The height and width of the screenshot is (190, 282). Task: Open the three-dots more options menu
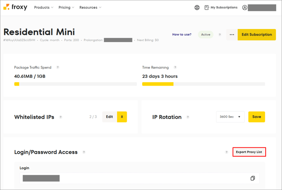[232, 34]
